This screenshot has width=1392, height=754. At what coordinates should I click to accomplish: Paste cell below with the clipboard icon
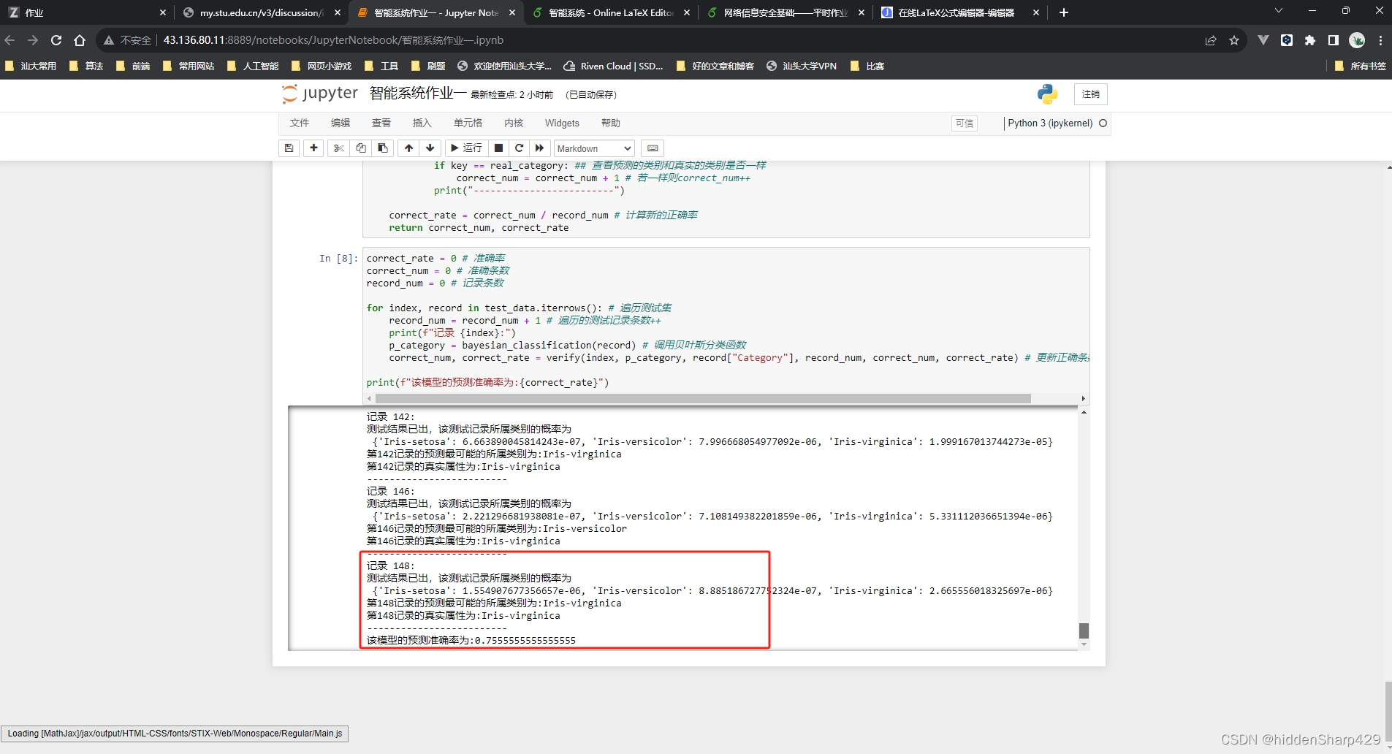coord(382,148)
